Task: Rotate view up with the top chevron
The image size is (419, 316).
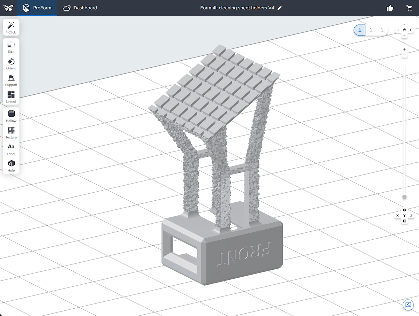Action: (404, 25)
